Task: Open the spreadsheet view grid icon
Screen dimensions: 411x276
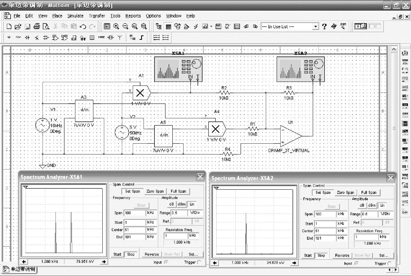Action: point(168,26)
